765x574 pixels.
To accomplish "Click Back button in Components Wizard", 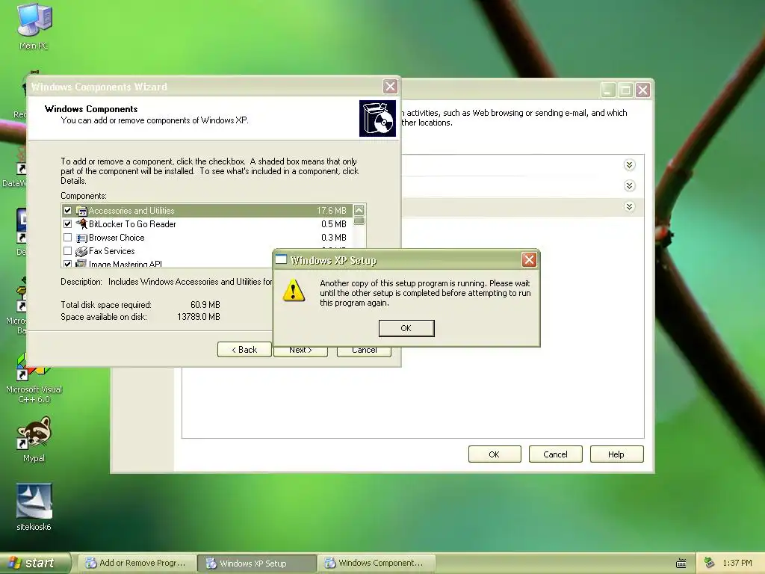I will [x=244, y=350].
